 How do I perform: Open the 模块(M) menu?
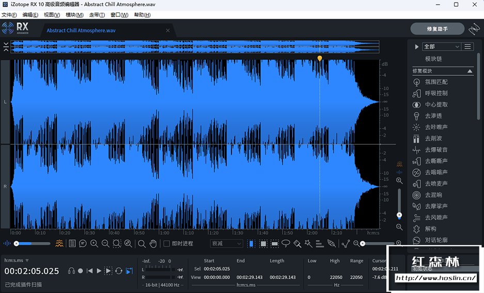click(74, 15)
